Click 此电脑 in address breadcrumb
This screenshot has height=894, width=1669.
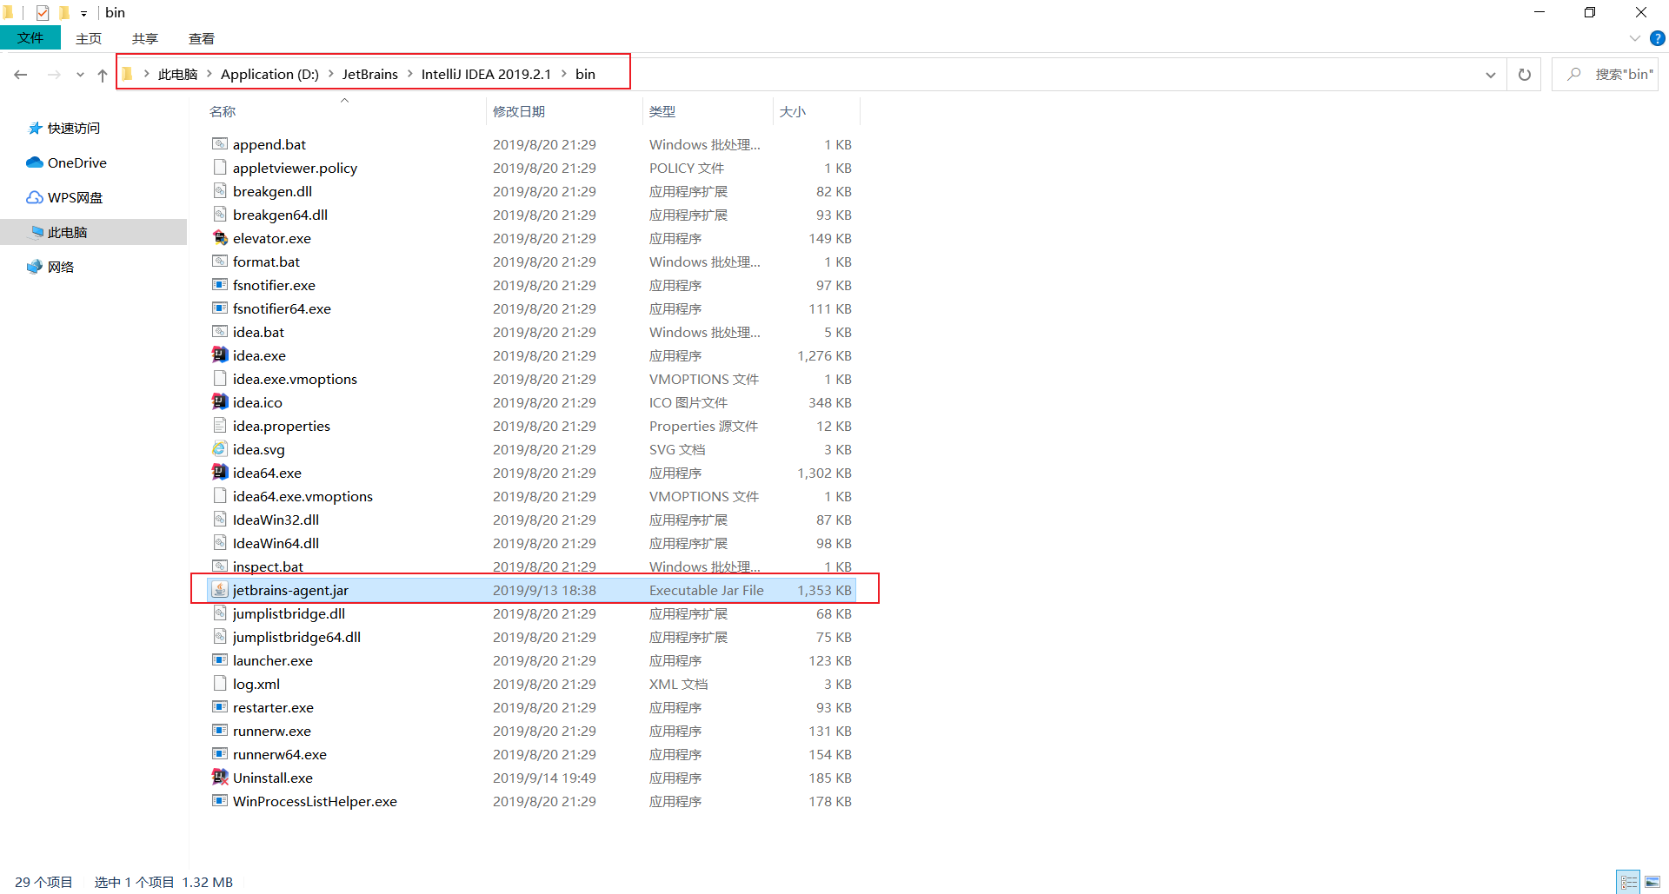click(177, 74)
